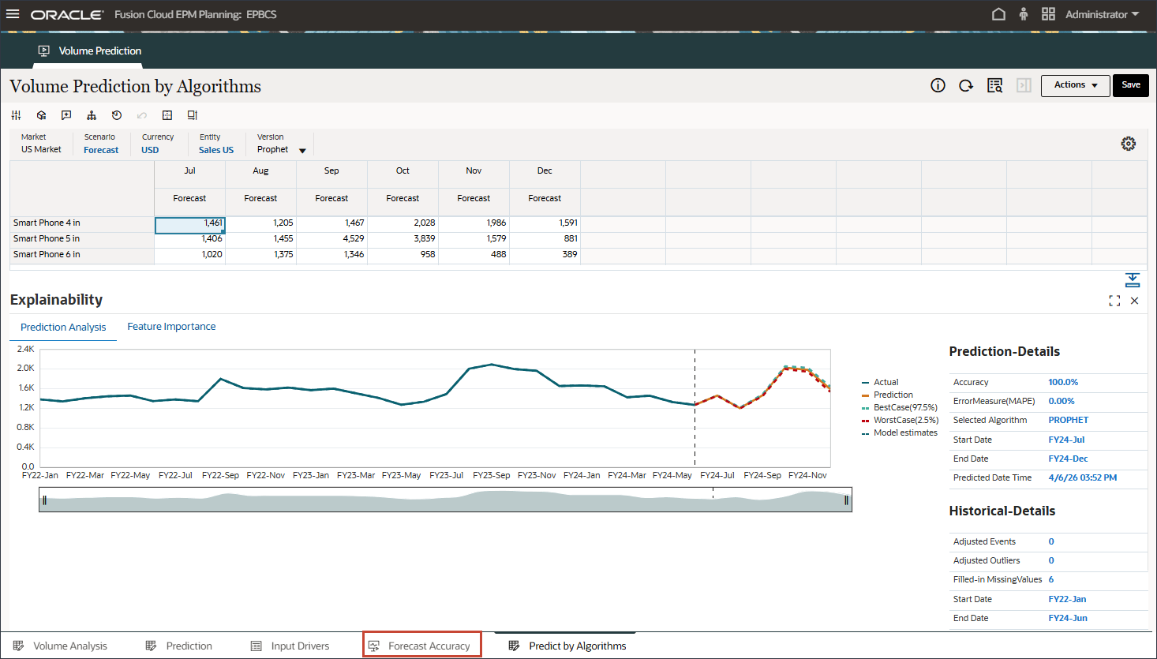This screenshot has height=659, width=1157.
Task: Expand the Administrator user menu
Action: (1102, 14)
